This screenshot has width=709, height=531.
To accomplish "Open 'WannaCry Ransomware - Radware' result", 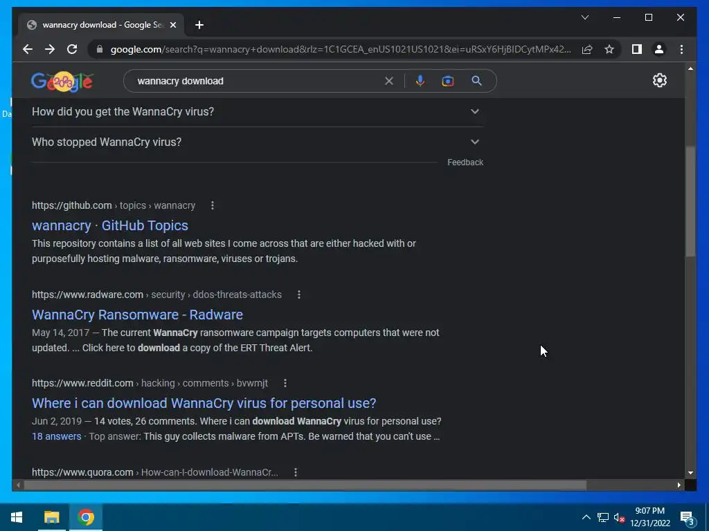I will 138,315.
